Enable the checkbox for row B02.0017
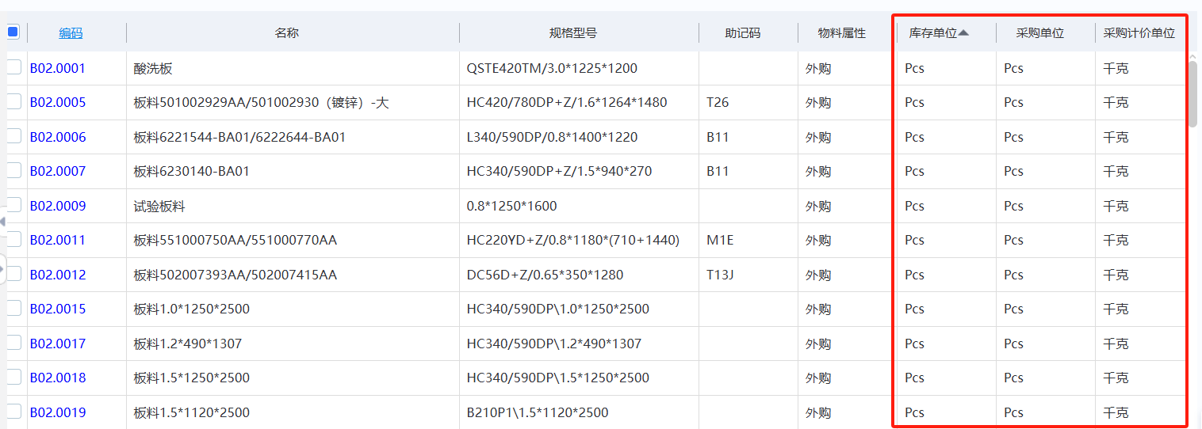1202x429 pixels. (13, 343)
